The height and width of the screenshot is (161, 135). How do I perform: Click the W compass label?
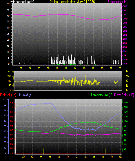click(127, 76)
